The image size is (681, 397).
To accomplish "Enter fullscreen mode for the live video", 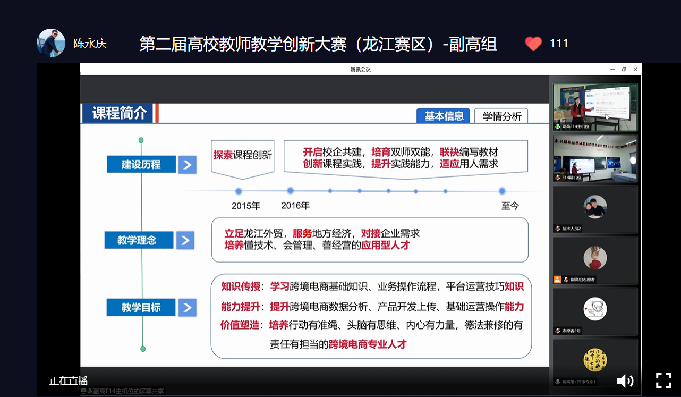I will coord(663,380).
